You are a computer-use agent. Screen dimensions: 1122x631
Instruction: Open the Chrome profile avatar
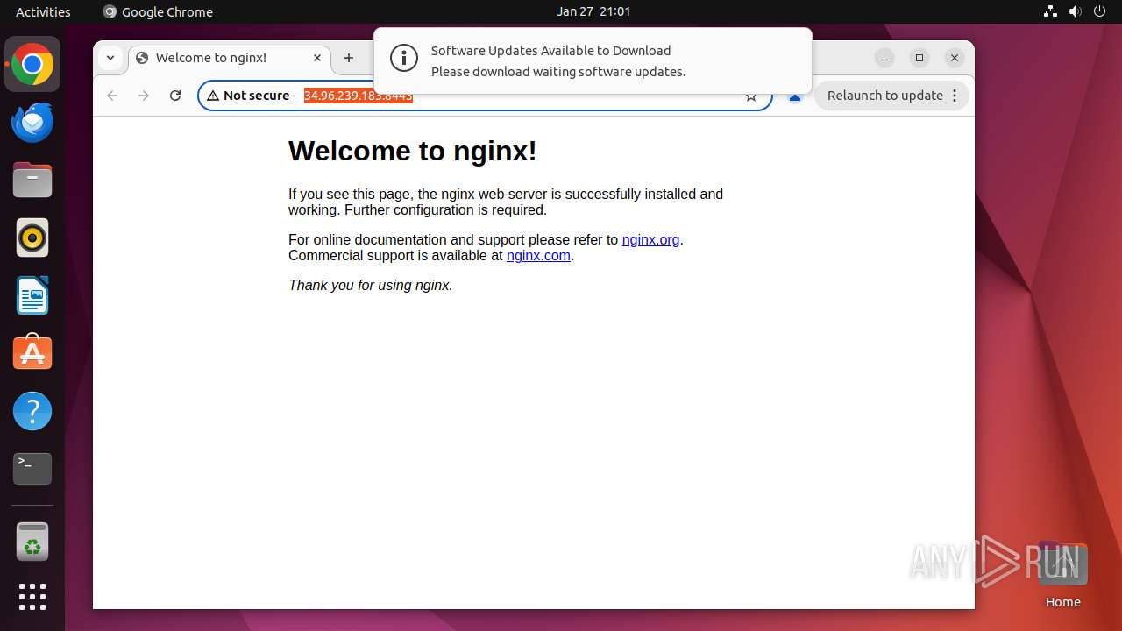[795, 96]
